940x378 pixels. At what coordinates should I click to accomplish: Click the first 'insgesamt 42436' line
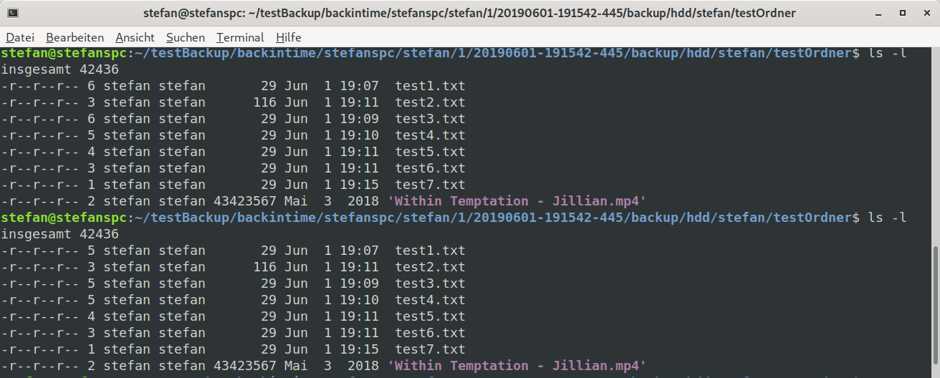point(59,69)
